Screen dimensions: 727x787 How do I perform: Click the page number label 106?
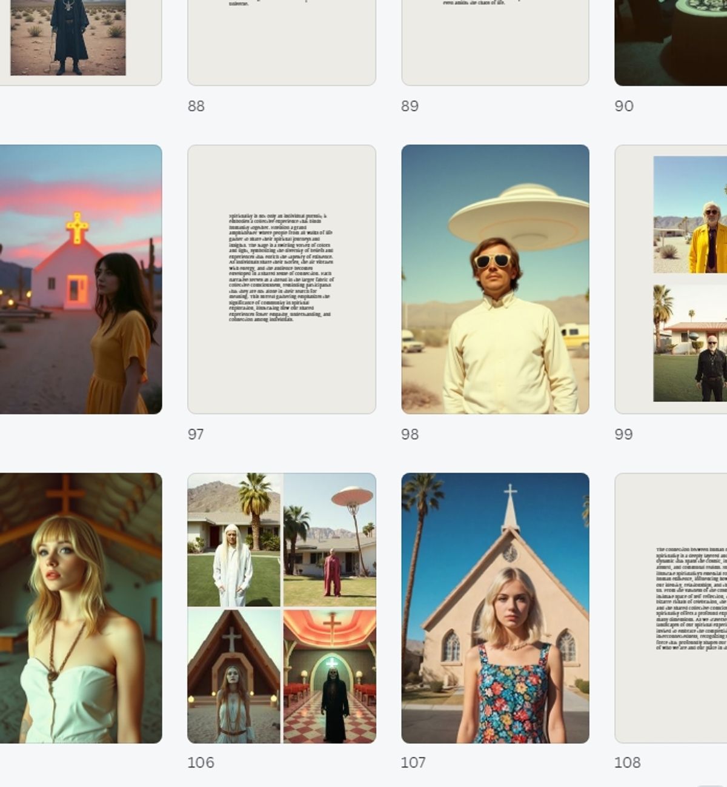(201, 762)
